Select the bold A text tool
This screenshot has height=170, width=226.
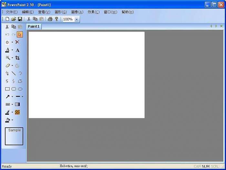point(17,50)
